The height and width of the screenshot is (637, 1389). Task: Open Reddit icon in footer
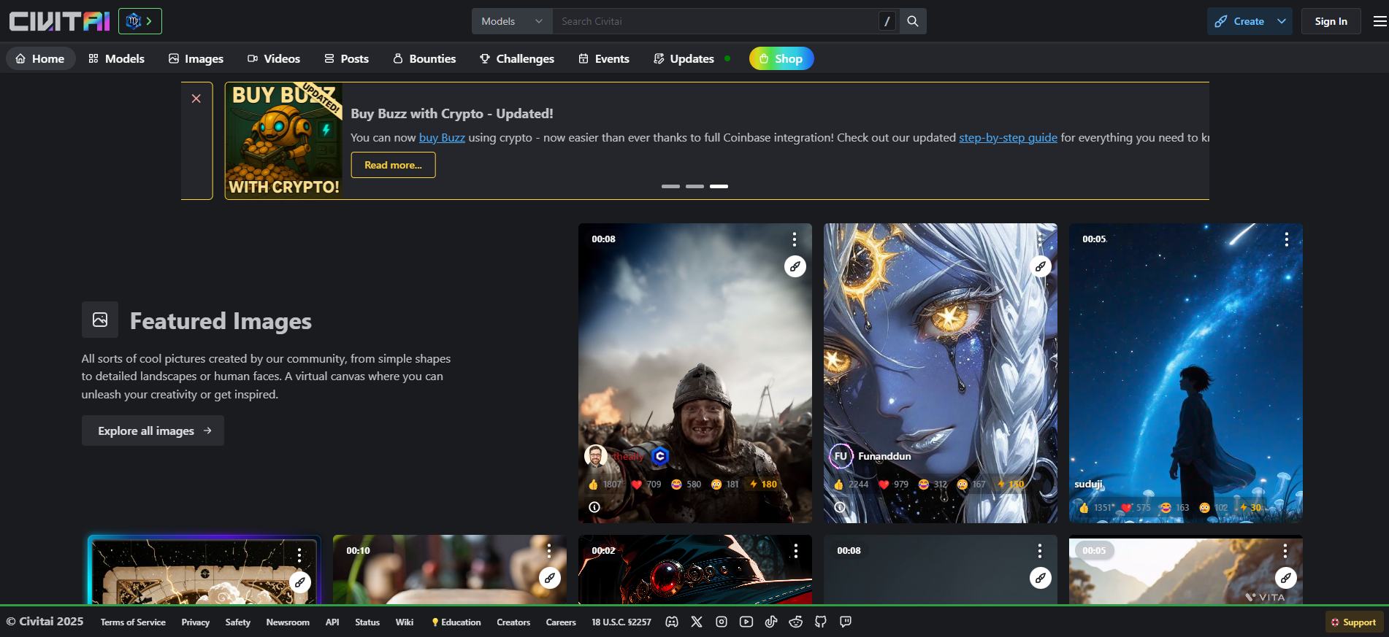click(x=796, y=622)
